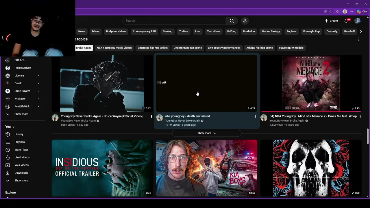Image resolution: width=370 pixels, height=208 pixels.
Task: Click the Create button
Action: point(331,21)
